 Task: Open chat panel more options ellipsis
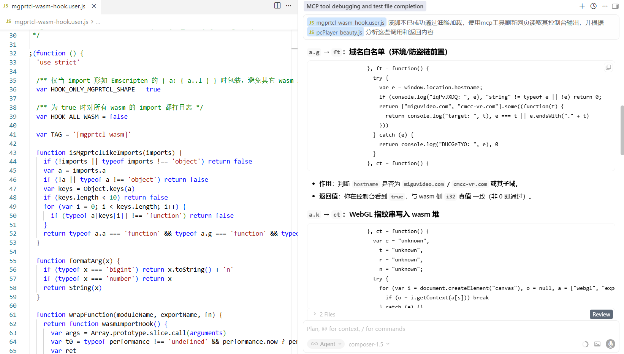605,6
